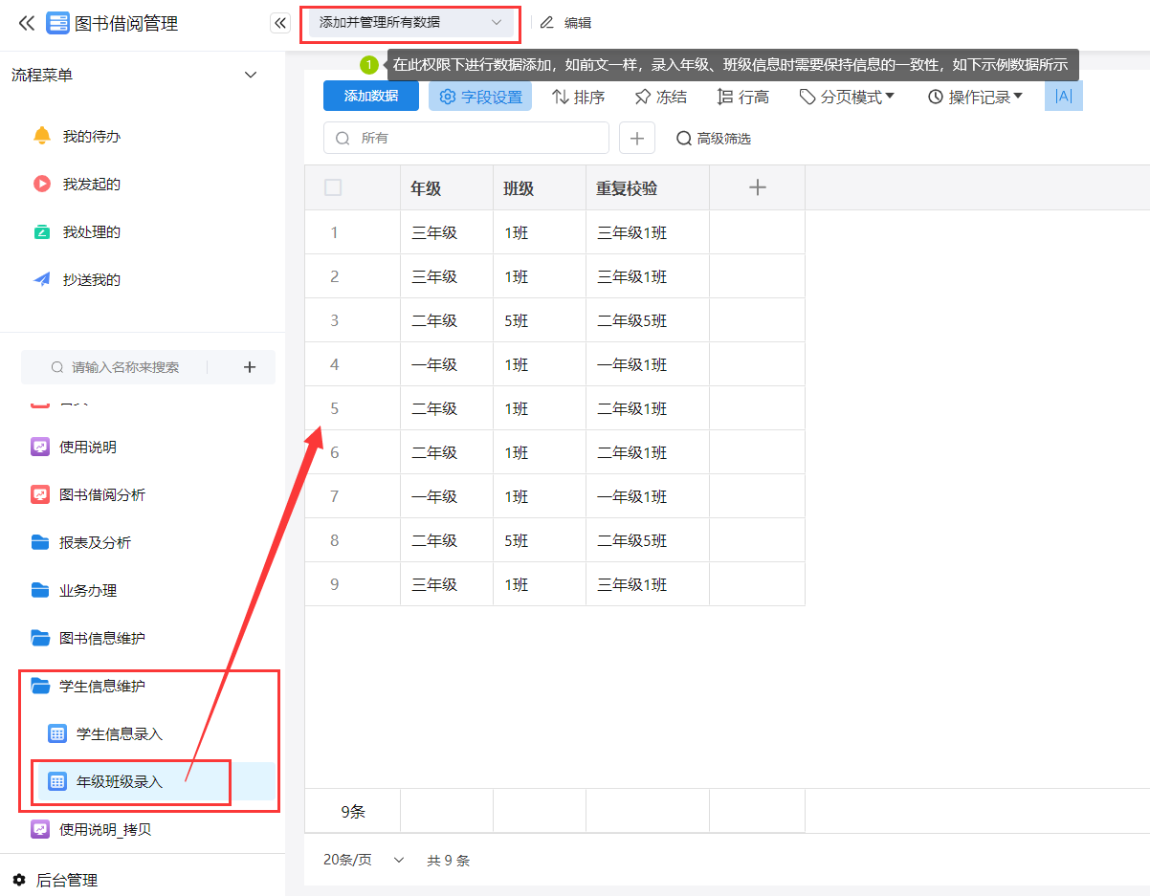Viewport: 1150px width, 896px height.
Task: Focus the 请输入名称来搜索 search box
Action: click(x=125, y=367)
